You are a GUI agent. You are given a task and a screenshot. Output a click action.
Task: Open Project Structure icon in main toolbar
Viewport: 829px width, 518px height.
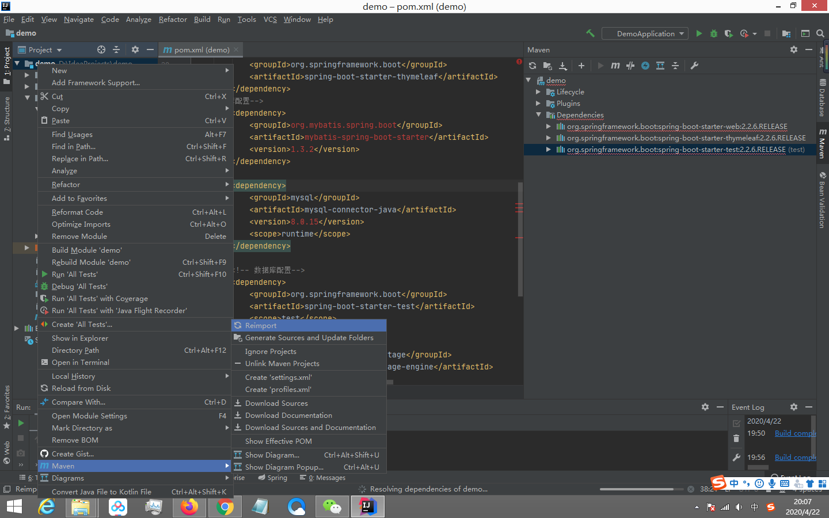click(x=786, y=33)
